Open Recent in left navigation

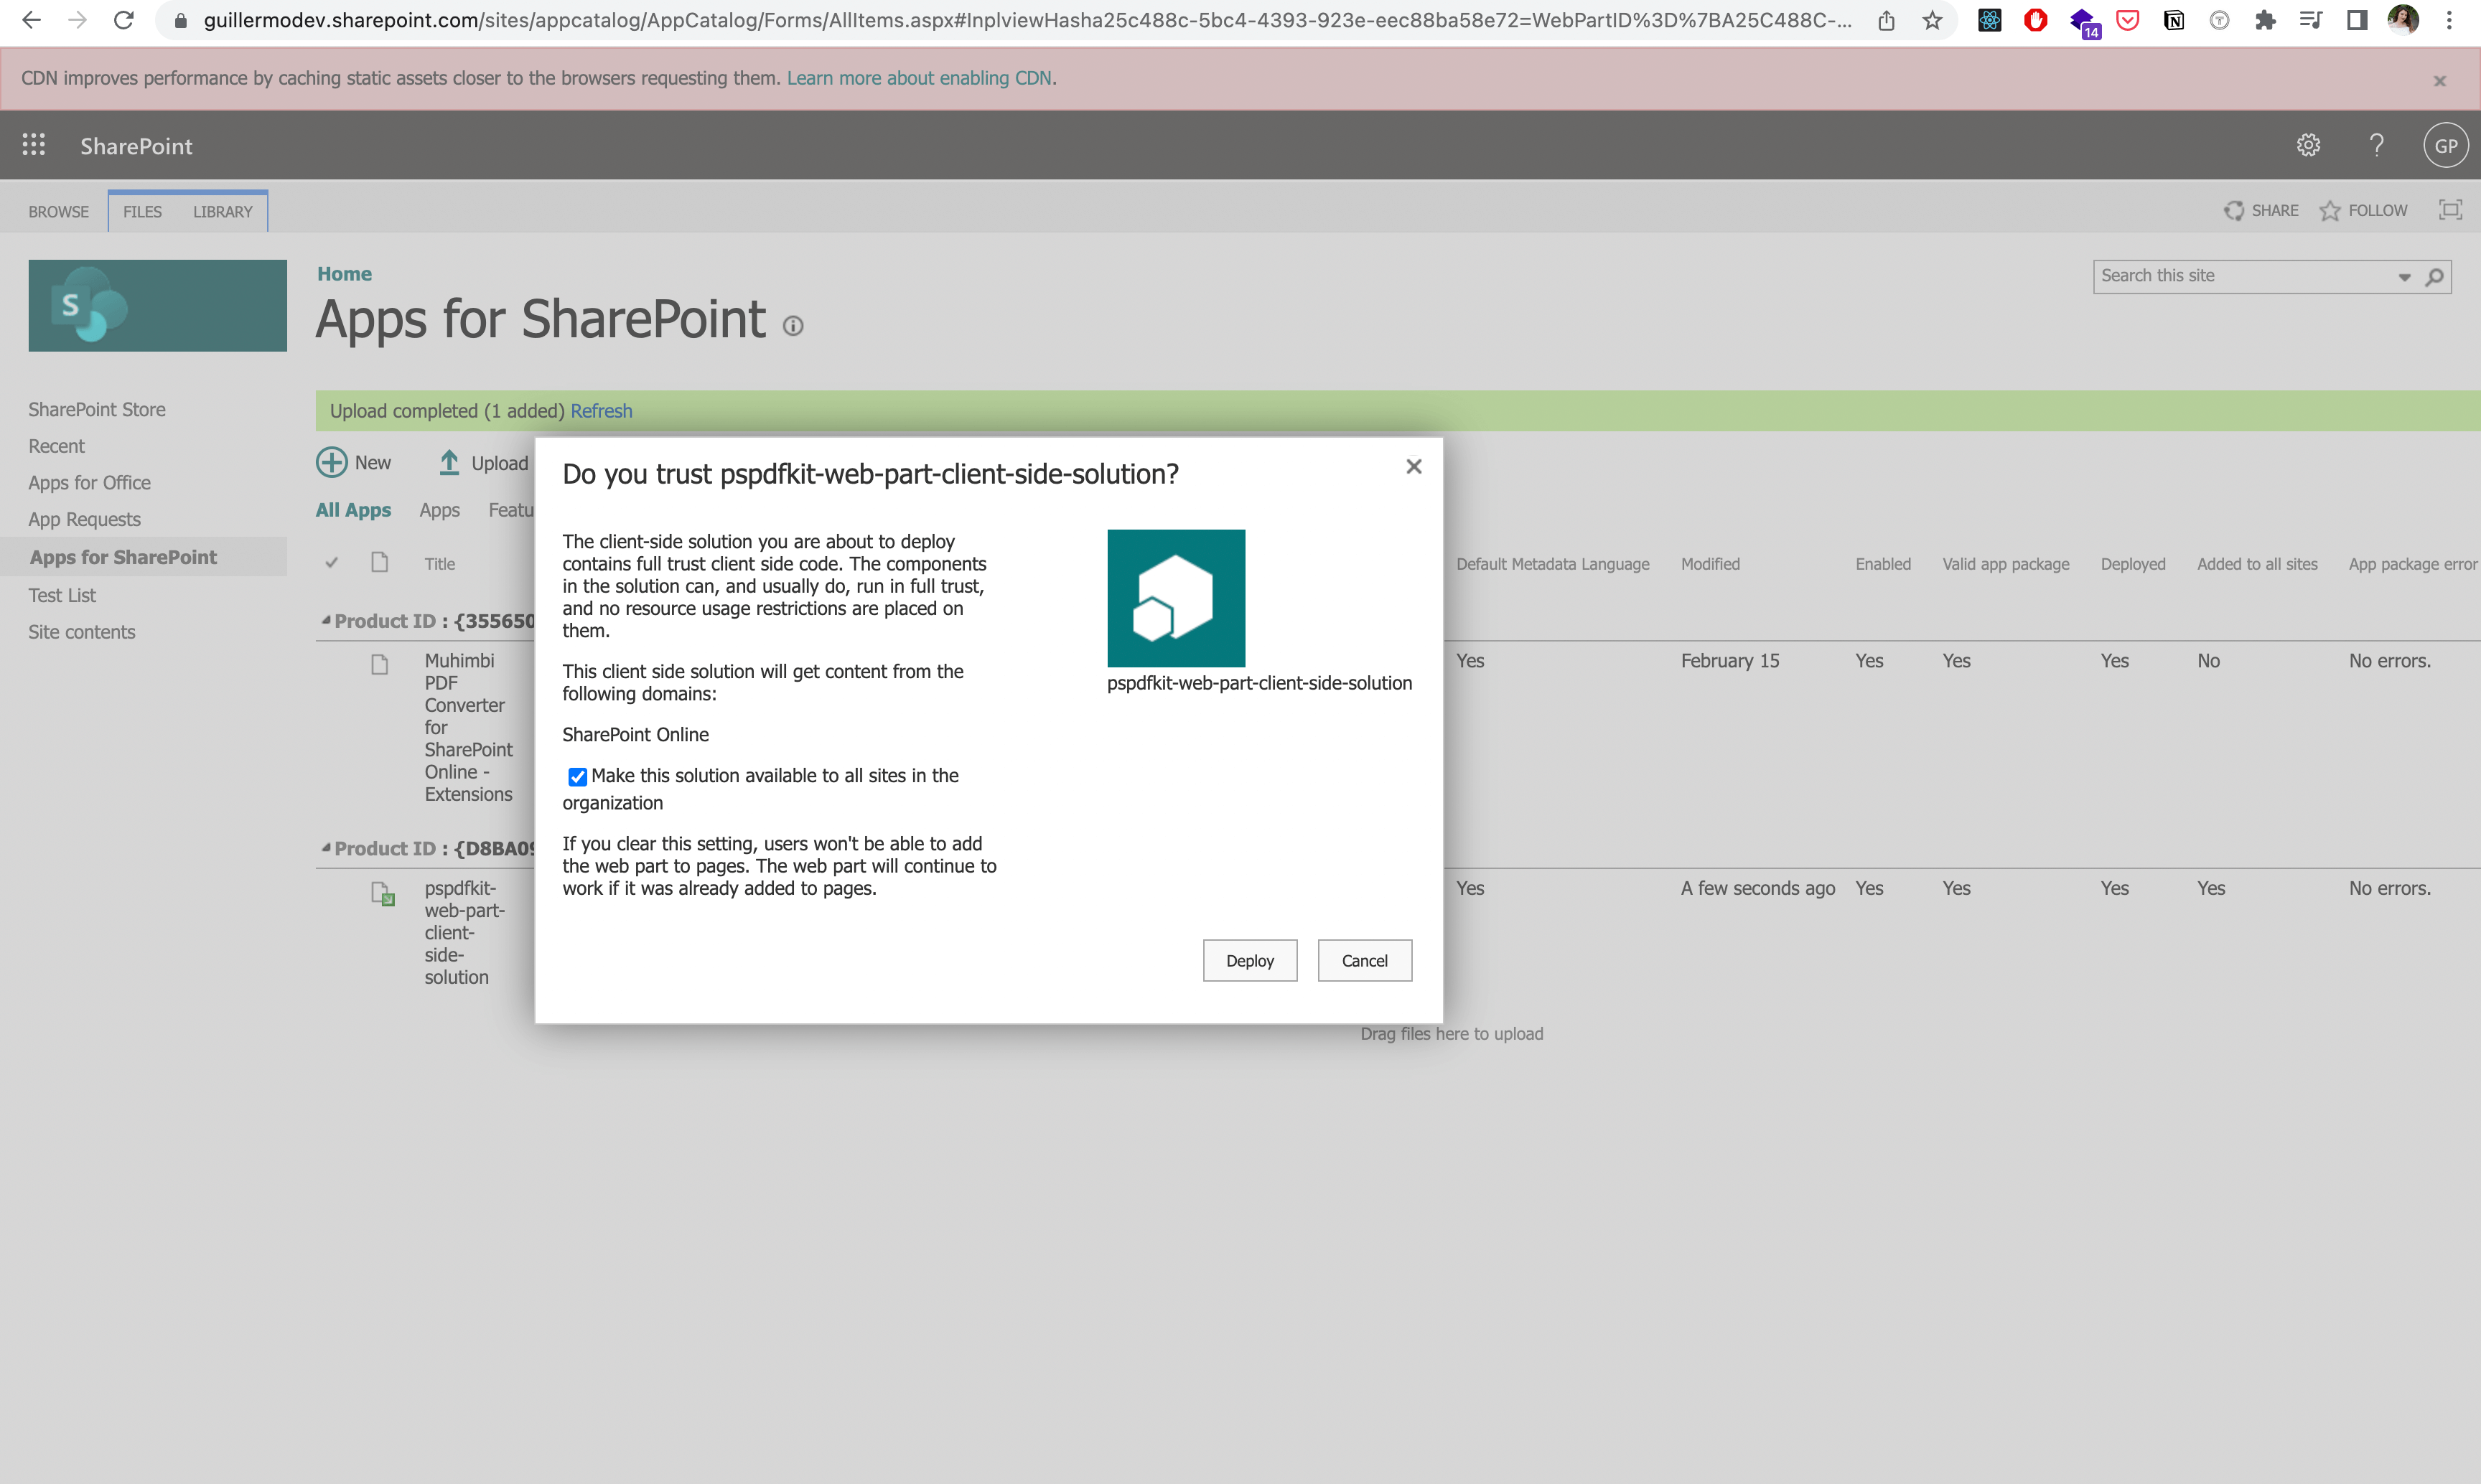(x=56, y=446)
